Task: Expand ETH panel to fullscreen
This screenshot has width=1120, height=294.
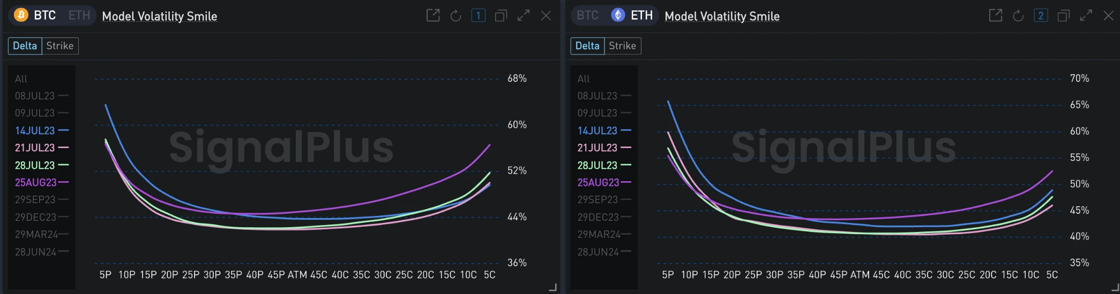Action: click(1086, 16)
